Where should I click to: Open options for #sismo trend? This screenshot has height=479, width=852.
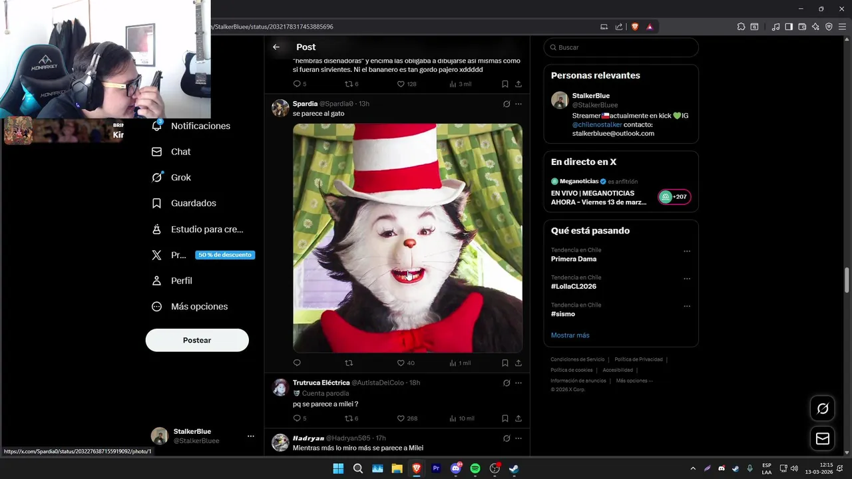(687, 307)
